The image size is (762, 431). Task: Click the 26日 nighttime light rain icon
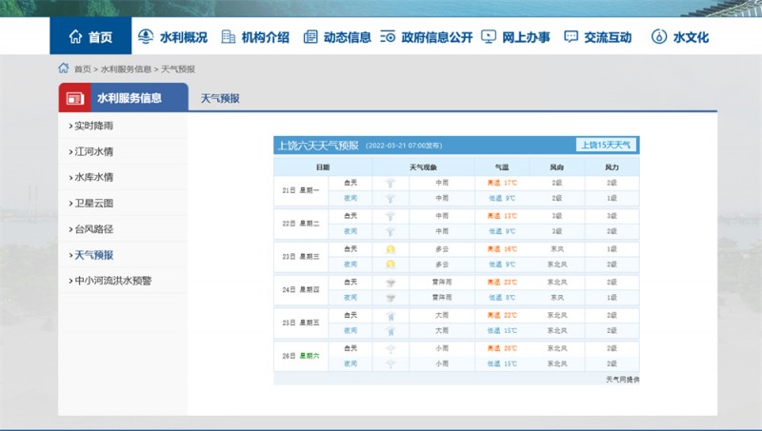[x=391, y=363]
